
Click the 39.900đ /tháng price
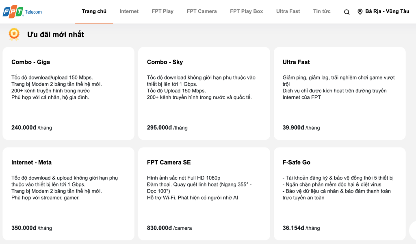coord(301,128)
